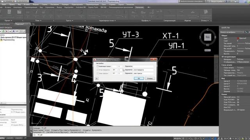This screenshot has width=250, height=140.
Task: Click the quick select icon in properties panel
Action: click(x=246, y=32)
